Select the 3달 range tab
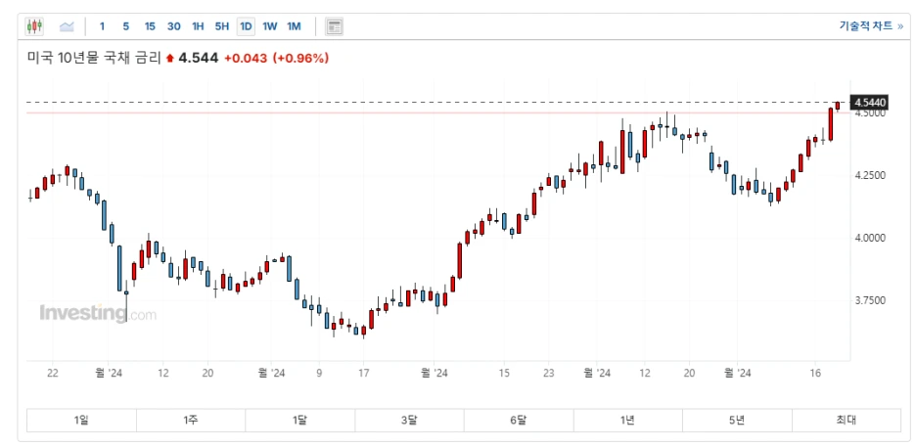The width and height of the screenshot is (916, 447). (x=409, y=421)
